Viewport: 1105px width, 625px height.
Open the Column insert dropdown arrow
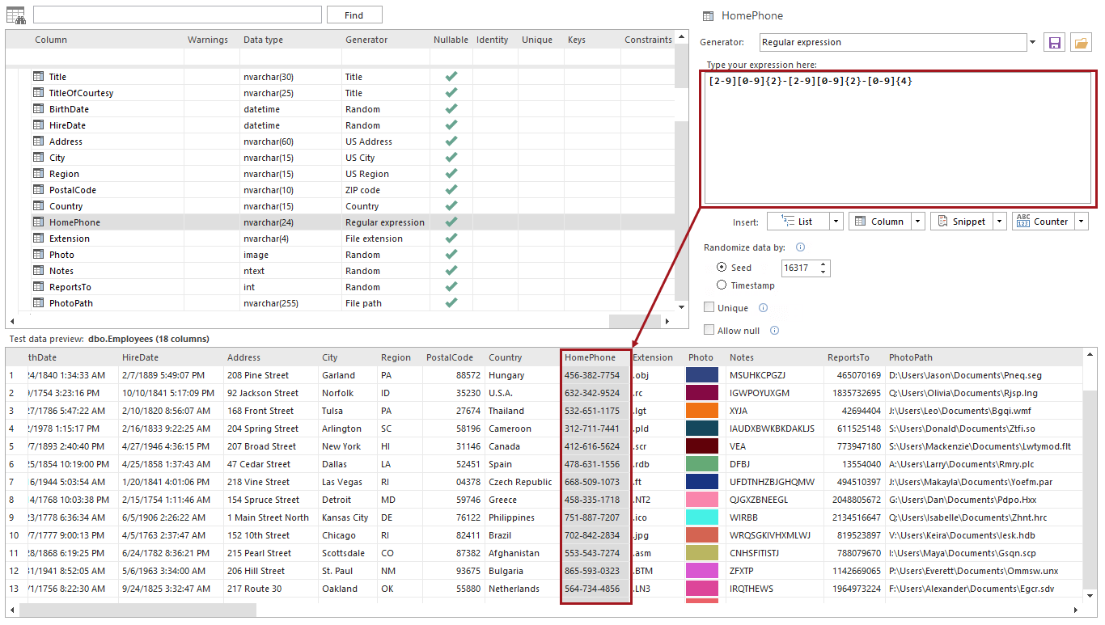click(918, 222)
